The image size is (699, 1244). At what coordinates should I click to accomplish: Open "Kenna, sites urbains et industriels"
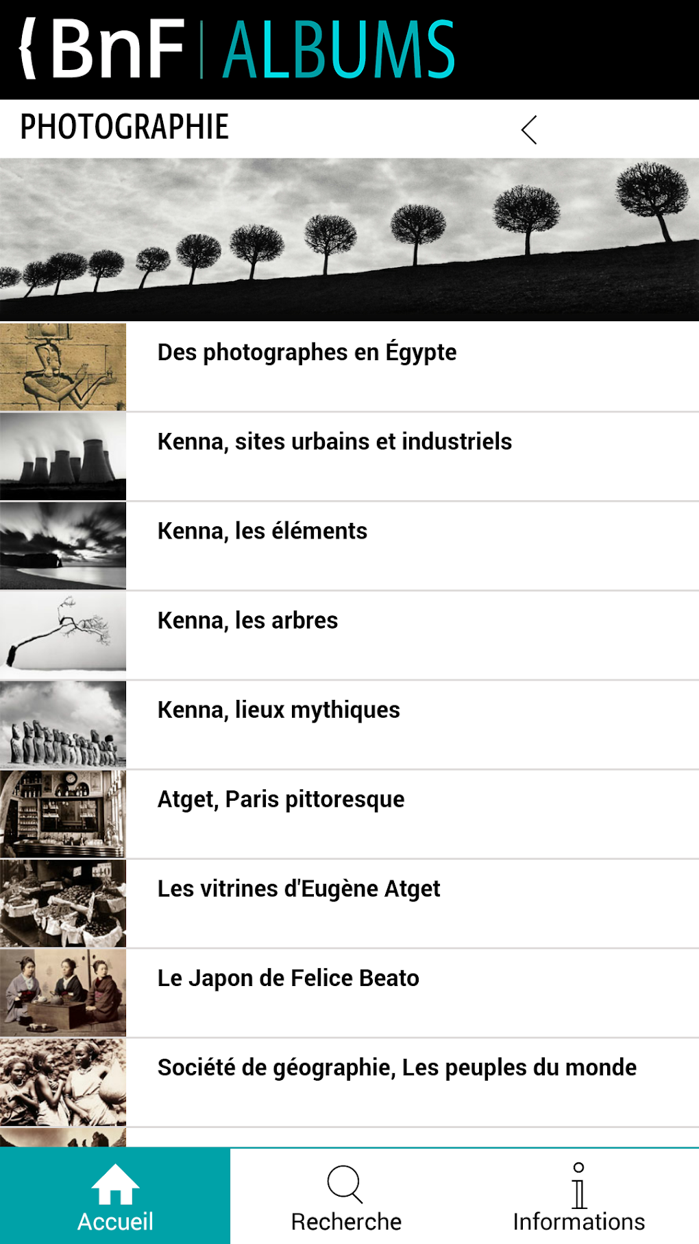pos(334,442)
